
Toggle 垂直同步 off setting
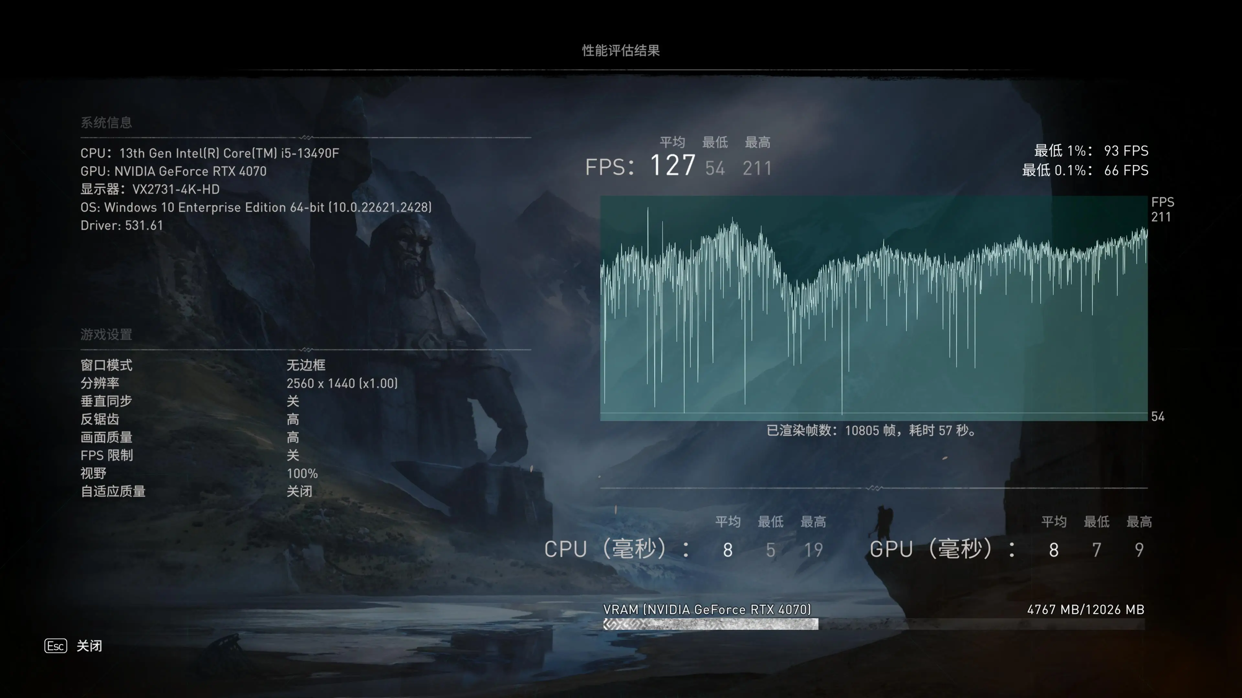[290, 401]
